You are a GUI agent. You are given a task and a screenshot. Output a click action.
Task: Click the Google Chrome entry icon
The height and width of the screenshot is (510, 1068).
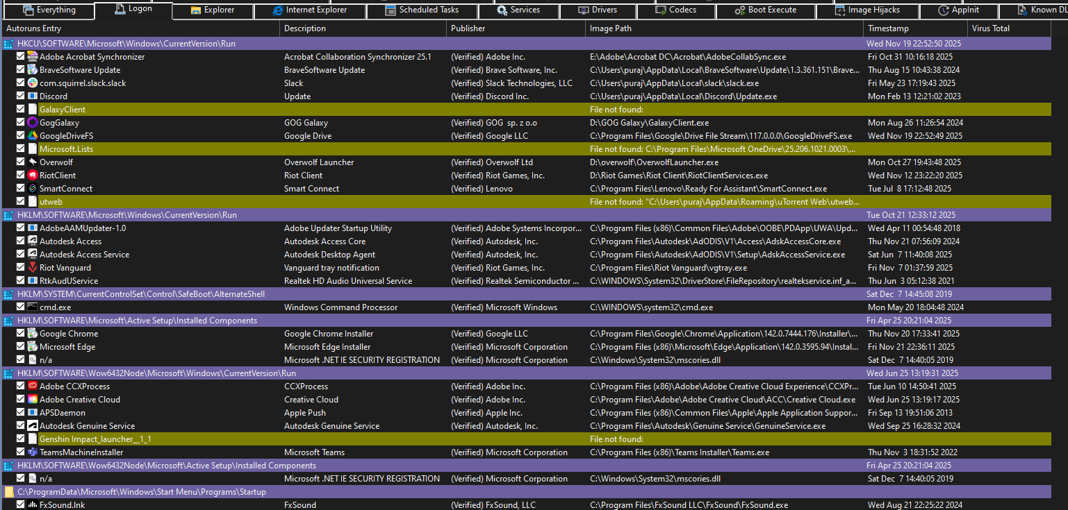click(x=32, y=334)
